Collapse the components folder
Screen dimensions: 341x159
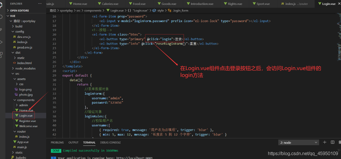(26, 100)
